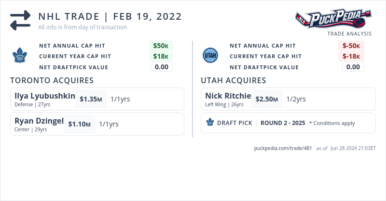Open Ryan Dzingel player link
Viewport: 386px width, 201px height.
coord(39,121)
